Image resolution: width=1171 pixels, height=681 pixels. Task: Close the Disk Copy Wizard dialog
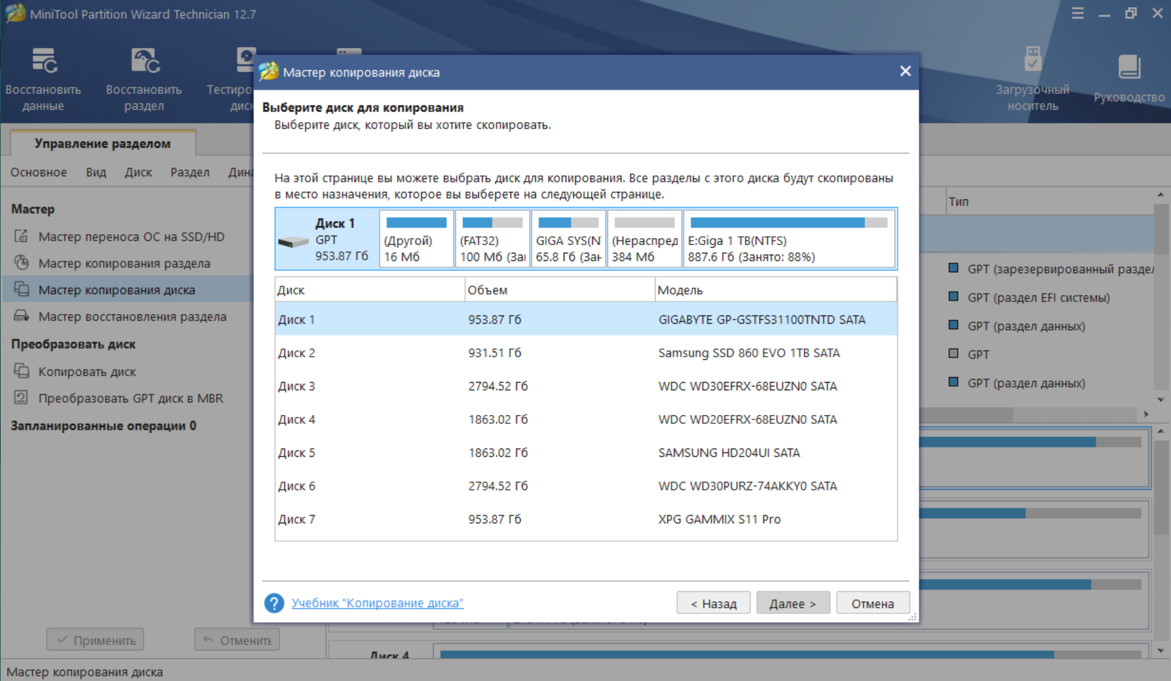[x=905, y=72]
